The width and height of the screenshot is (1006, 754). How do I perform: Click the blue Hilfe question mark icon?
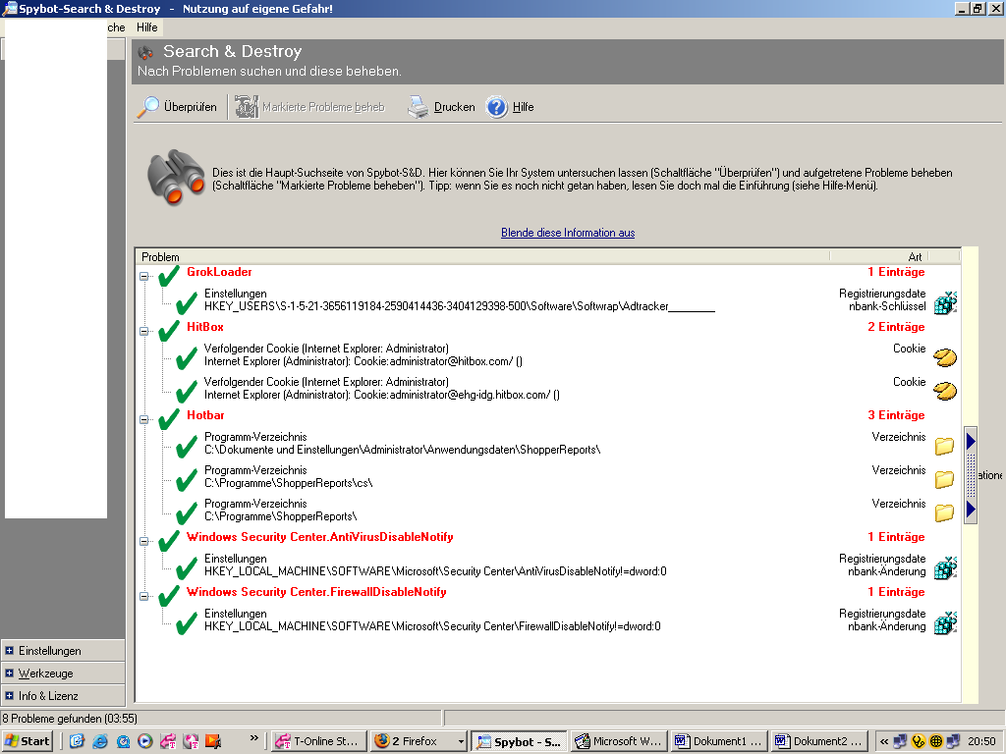tap(496, 106)
